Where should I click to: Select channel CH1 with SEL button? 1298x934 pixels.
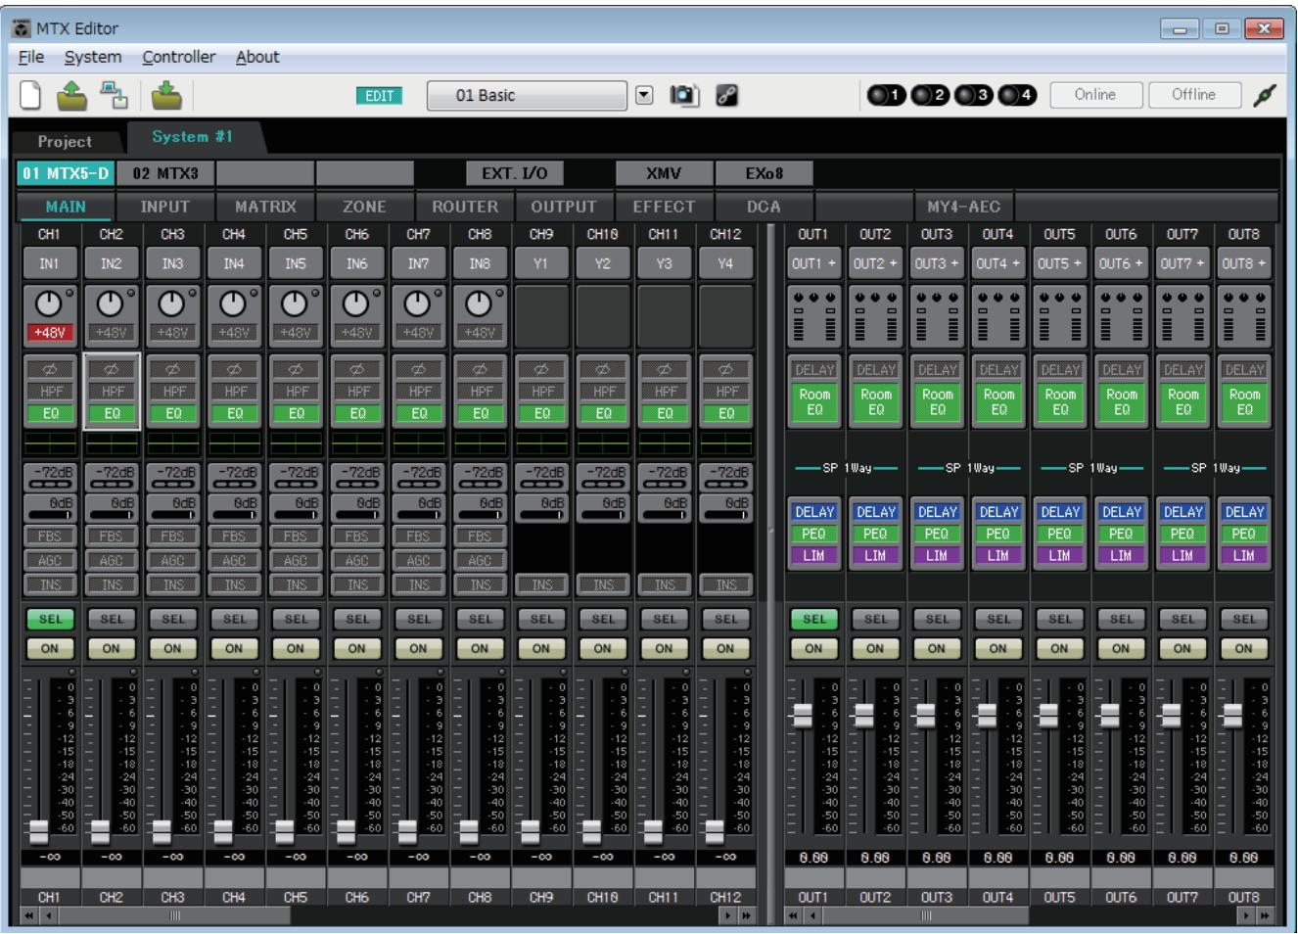[x=50, y=619]
